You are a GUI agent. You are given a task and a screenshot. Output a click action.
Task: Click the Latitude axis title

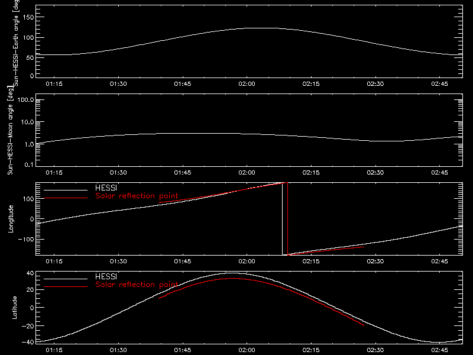[14, 308]
